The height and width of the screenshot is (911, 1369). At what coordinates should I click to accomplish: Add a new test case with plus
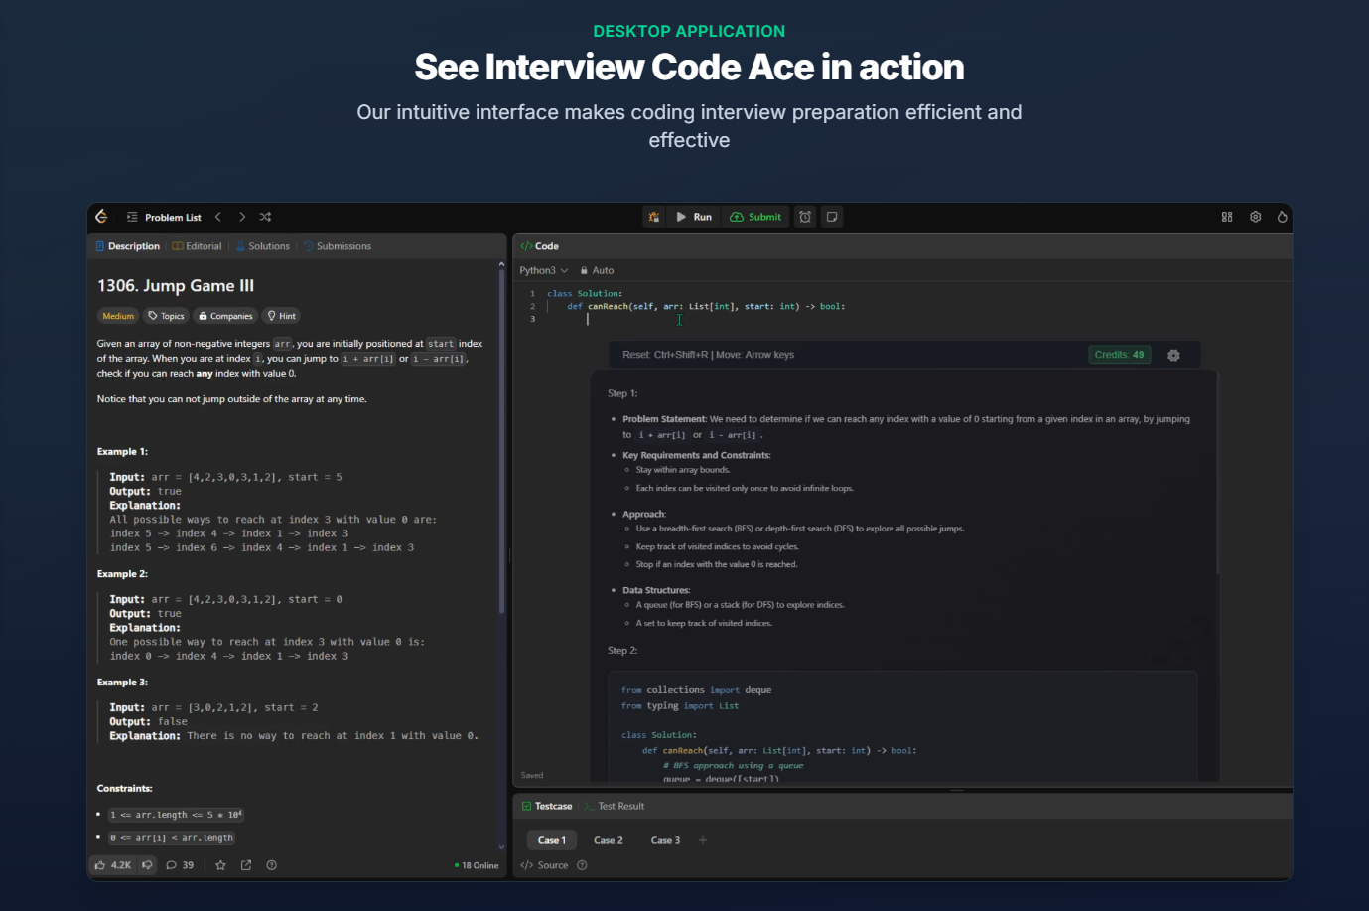pos(703,840)
